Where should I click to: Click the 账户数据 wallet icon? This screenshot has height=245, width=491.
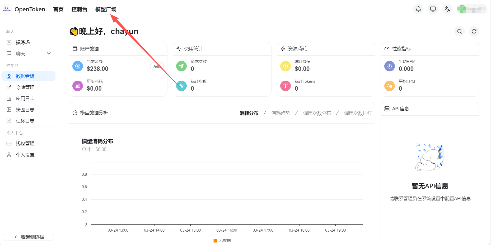click(x=75, y=49)
